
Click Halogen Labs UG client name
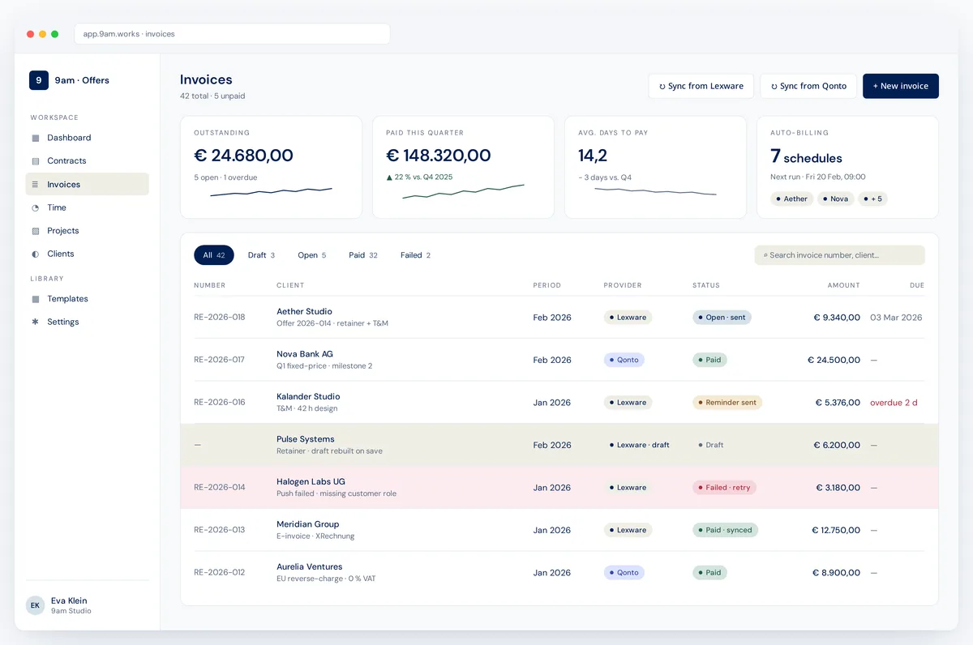pos(311,482)
